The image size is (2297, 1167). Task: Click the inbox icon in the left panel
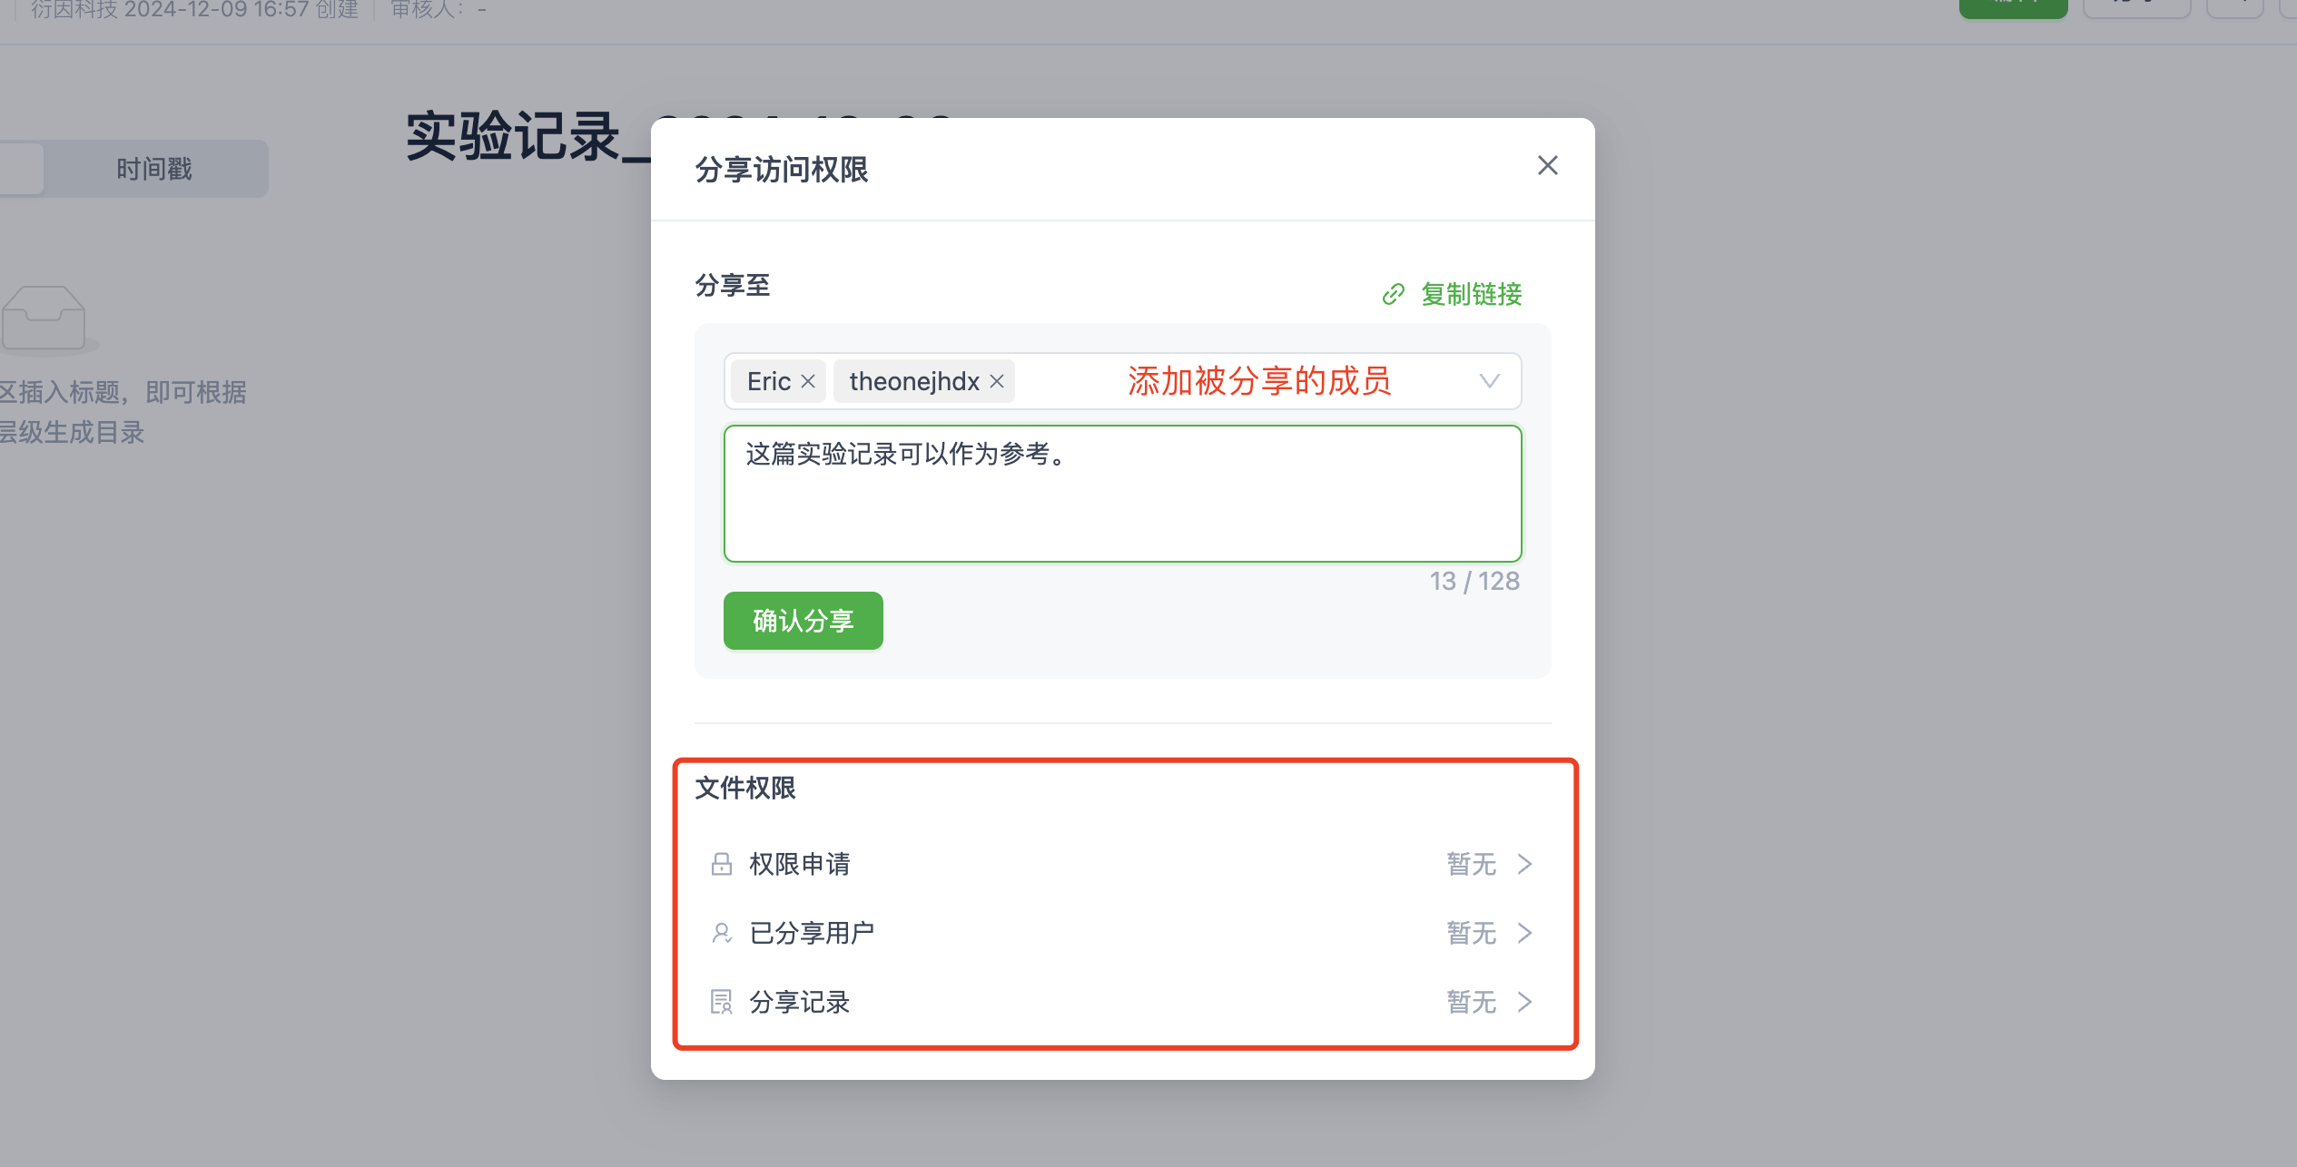[45, 319]
